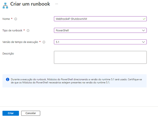Click the blue information icon in the banner
Viewport: 158px width, 118px height.
8,80
